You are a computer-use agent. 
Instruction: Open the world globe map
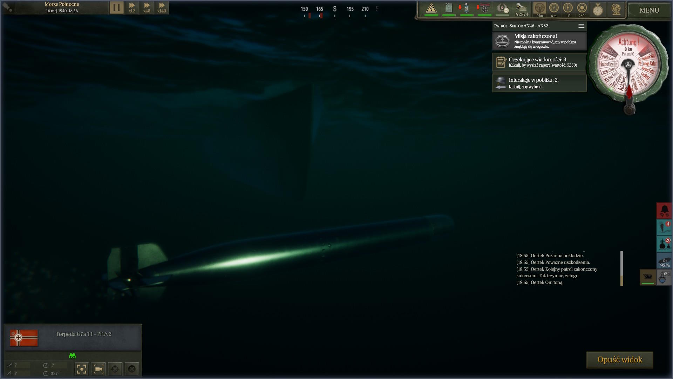(x=616, y=9)
